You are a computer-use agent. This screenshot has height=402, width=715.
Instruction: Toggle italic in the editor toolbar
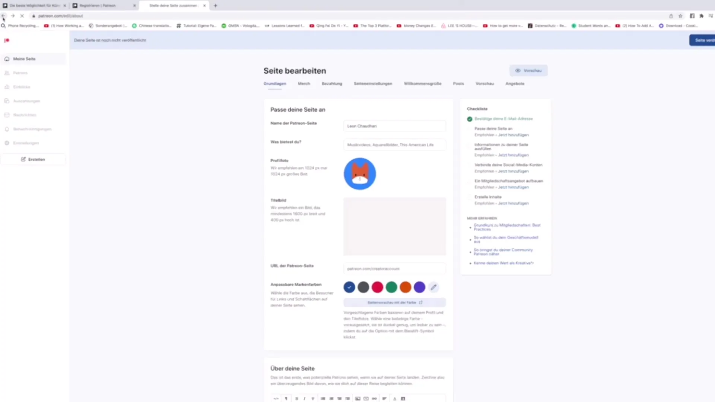coord(304,399)
